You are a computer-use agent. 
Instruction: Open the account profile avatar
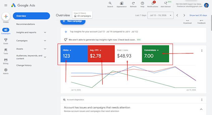[206, 5]
